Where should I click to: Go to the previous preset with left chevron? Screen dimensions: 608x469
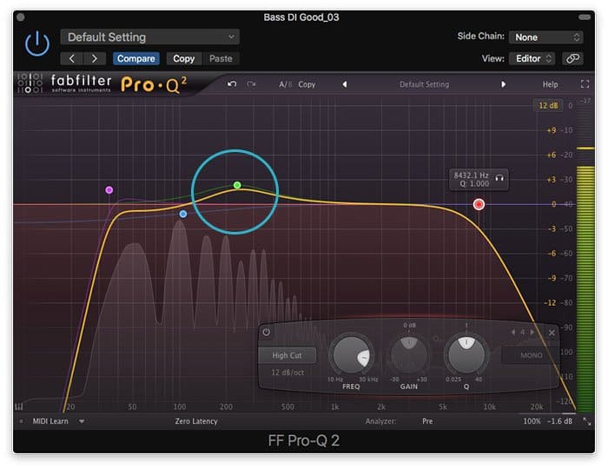[x=72, y=58]
